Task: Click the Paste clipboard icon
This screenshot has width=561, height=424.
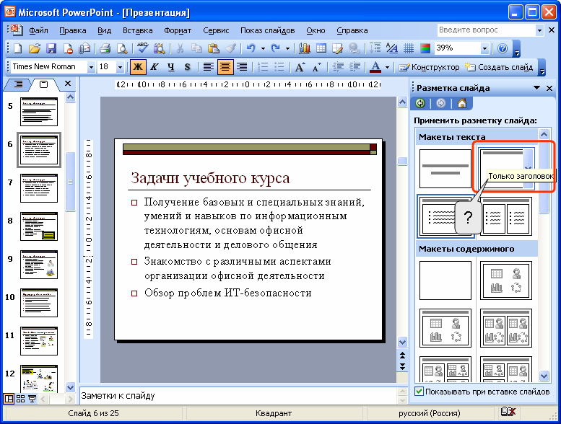Action: pos(213,48)
